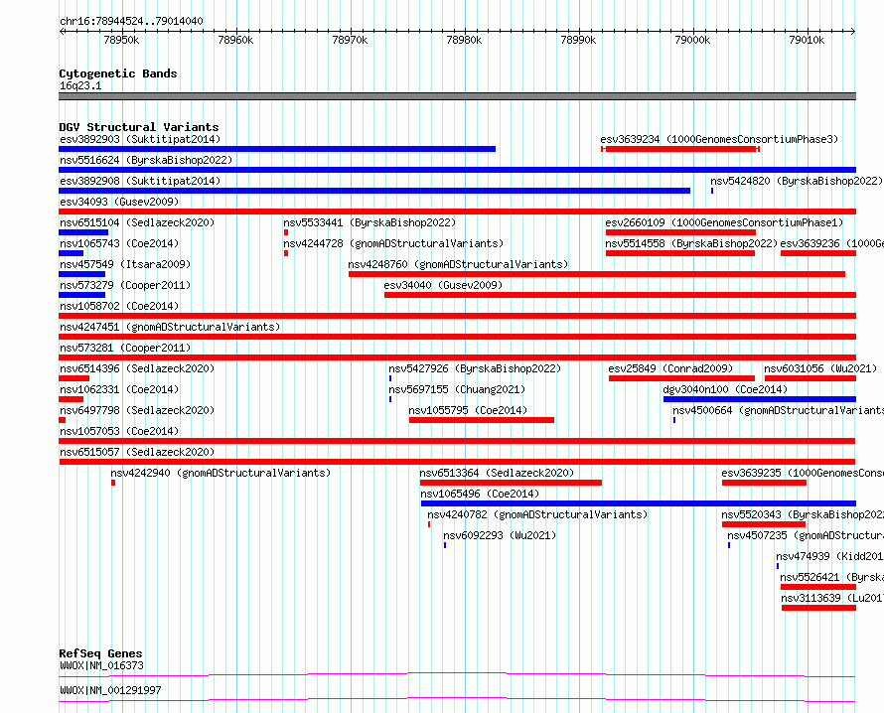The height and width of the screenshot is (713, 884).
Task: Click the ruler's left scroll arrow
Action: tap(62, 32)
